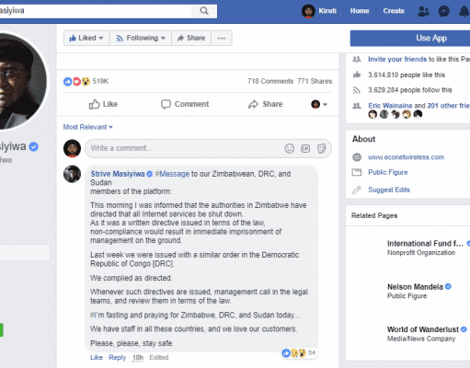Screen dimensions: 470x368
Task: Open Messenger icon in top bar
Action: tap(443, 11)
